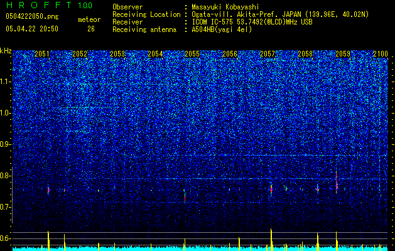
Task: Click the 2053 time axis label
Action: (117, 54)
